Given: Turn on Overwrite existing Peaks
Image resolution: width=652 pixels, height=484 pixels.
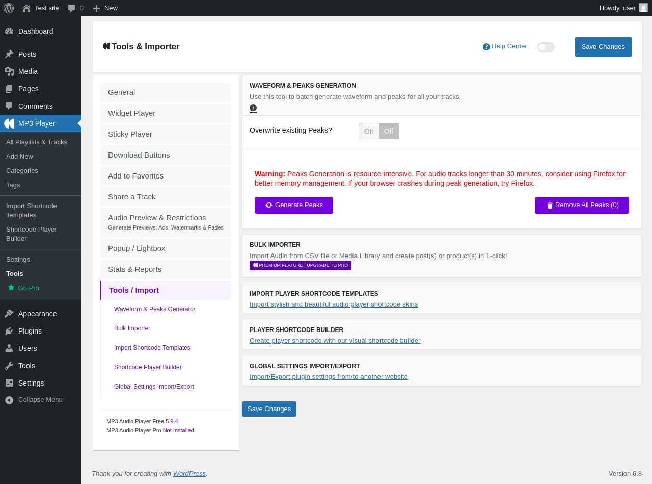Looking at the screenshot, I should coord(369,131).
